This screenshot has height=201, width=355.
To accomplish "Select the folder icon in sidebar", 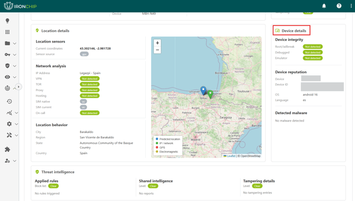I will [x=7, y=43].
